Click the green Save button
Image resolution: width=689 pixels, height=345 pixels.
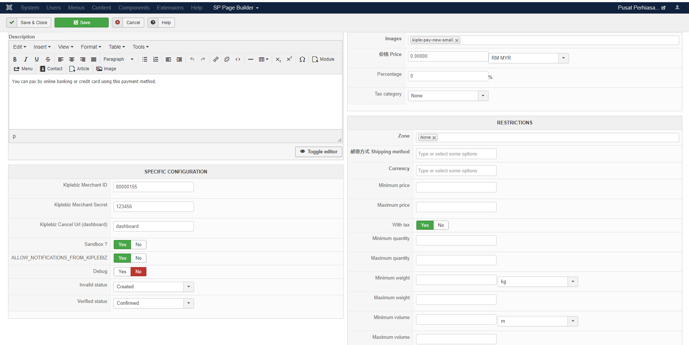82,23
